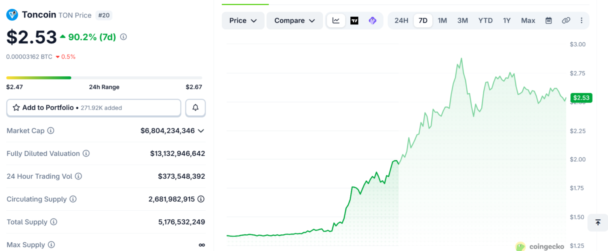Select the 3M time range
Viewport: 608px width, 251px height.
[463, 21]
